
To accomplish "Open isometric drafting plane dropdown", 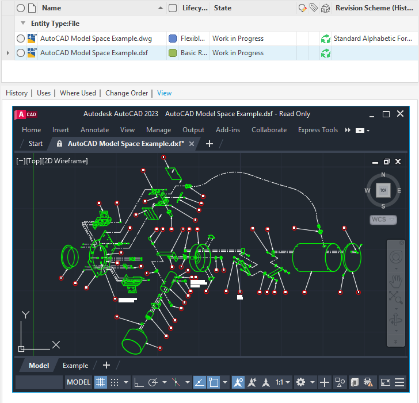I will click(x=188, y=382).
